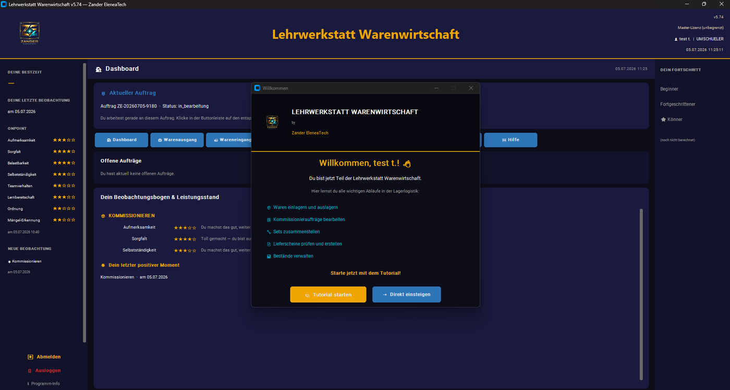Open the Hilfe button
730x390 pixels.
(510, 140)
